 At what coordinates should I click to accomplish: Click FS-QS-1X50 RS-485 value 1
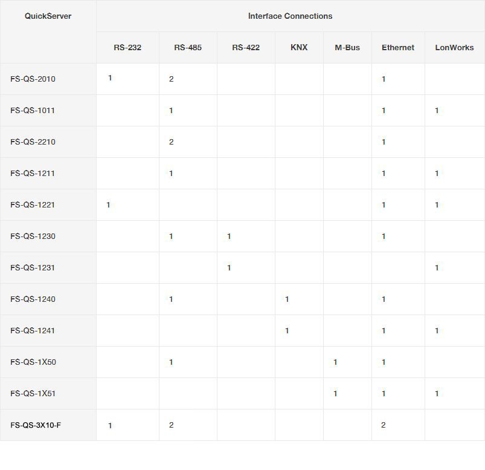[x=171, y=362]
